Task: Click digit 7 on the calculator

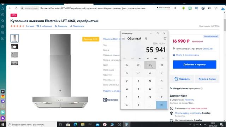Action: coord(127,81)
